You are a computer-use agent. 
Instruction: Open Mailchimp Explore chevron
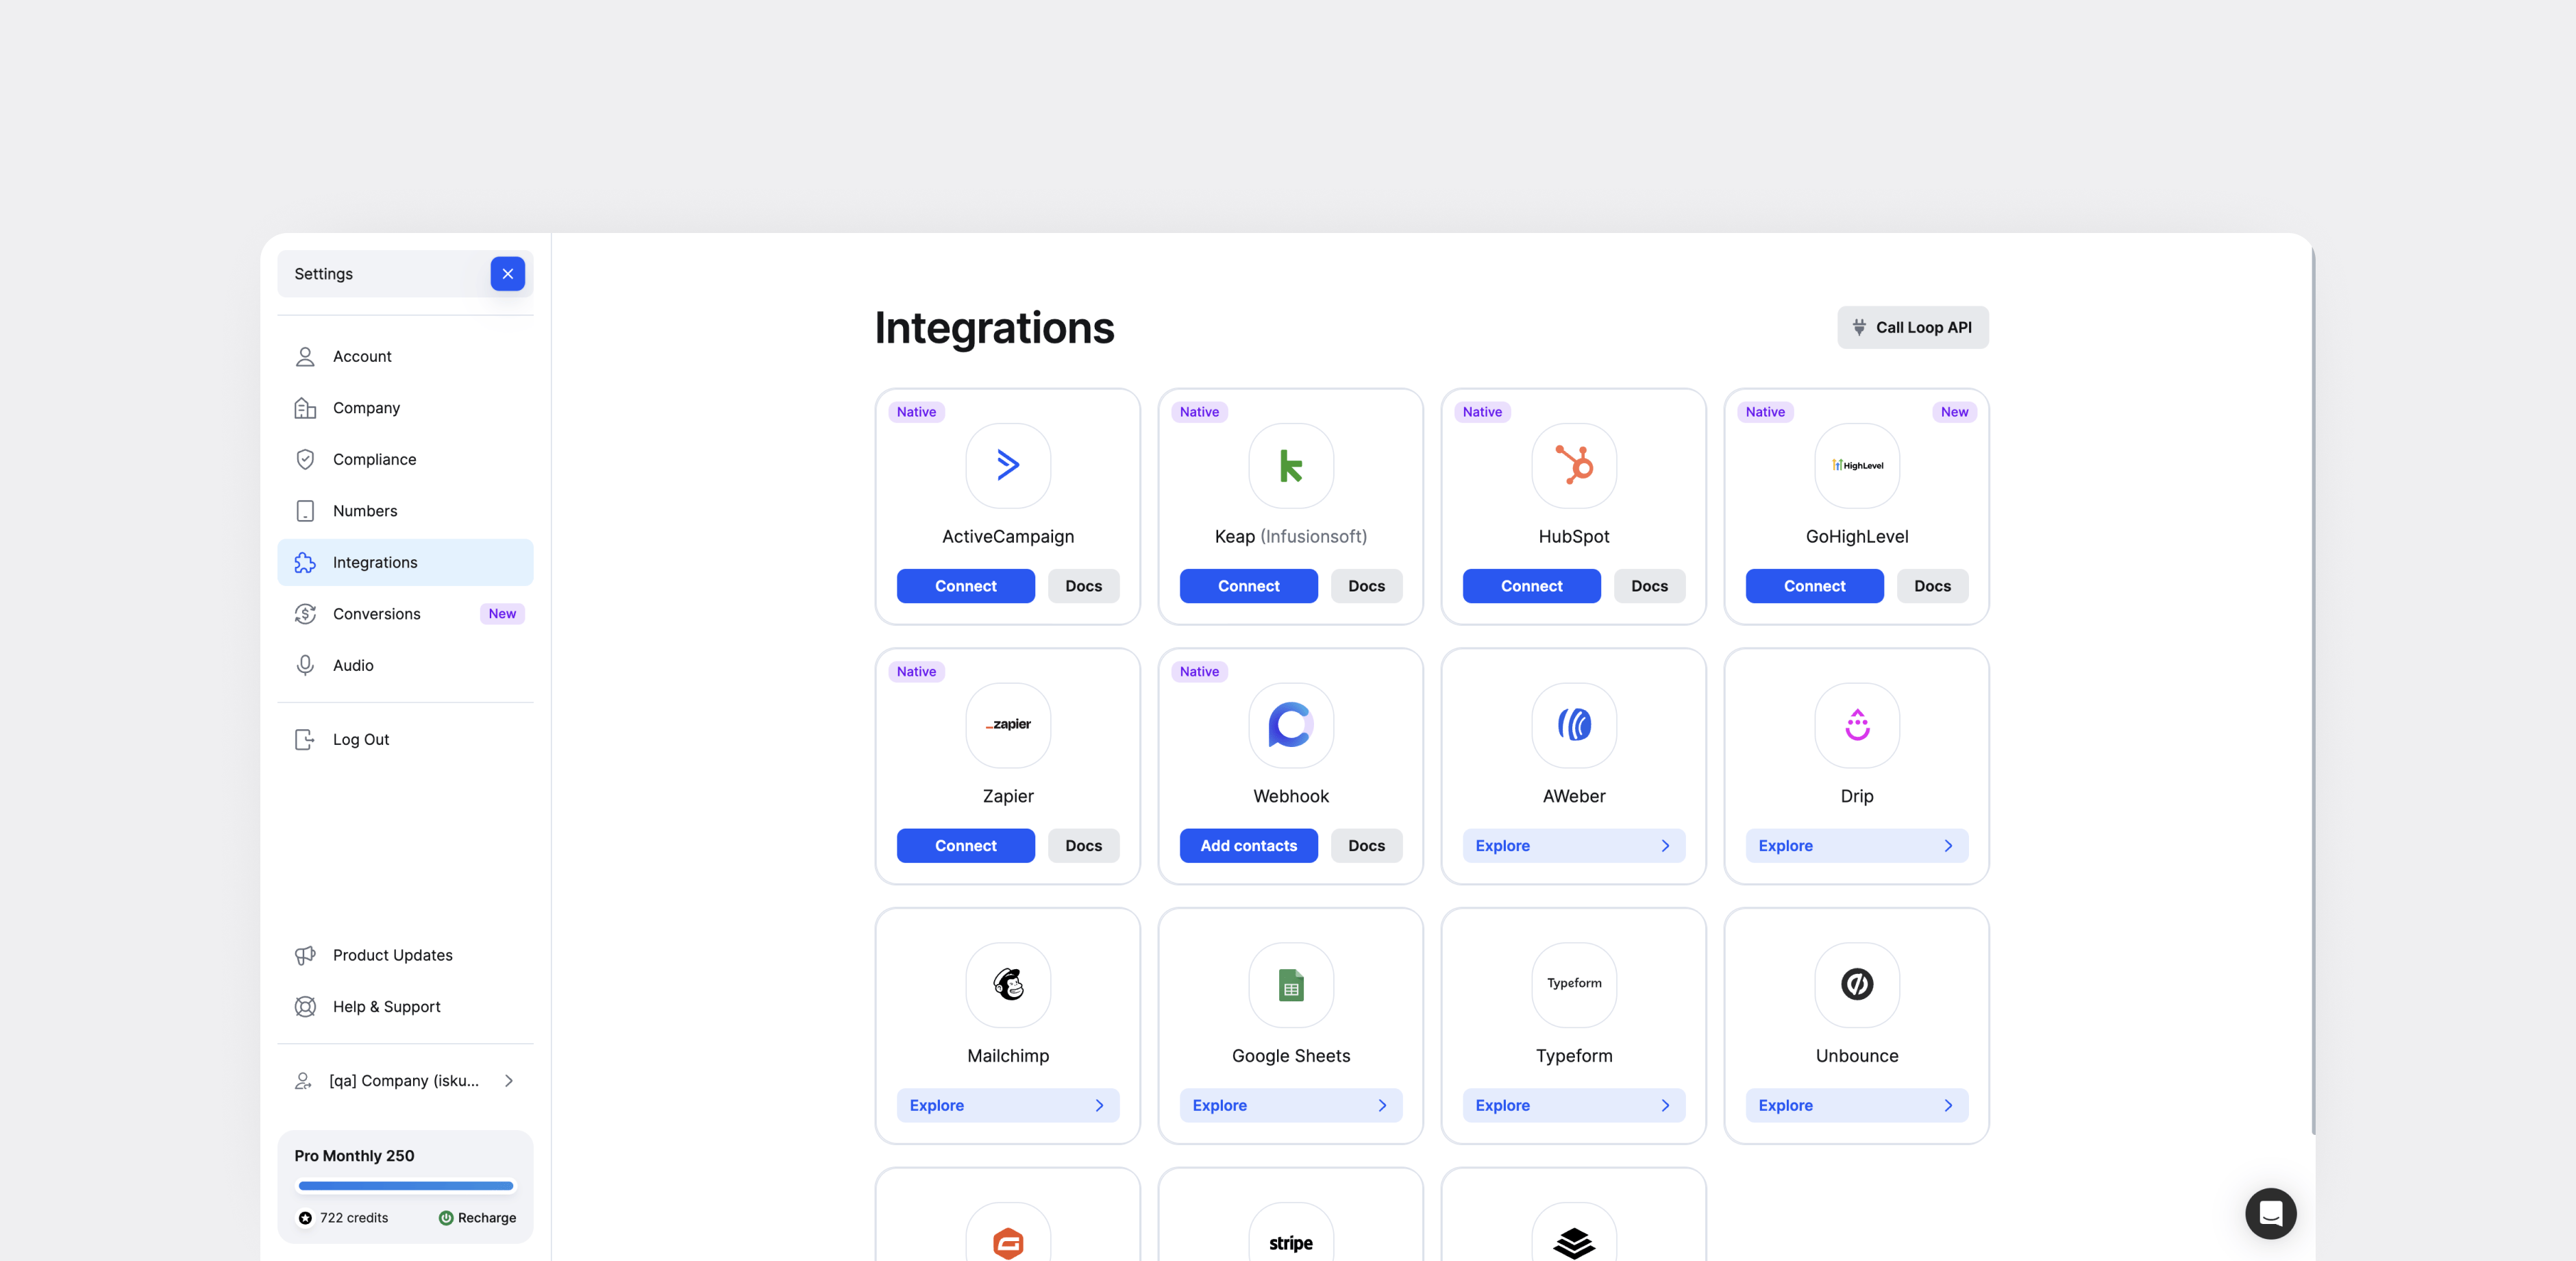point(1099,1106)
